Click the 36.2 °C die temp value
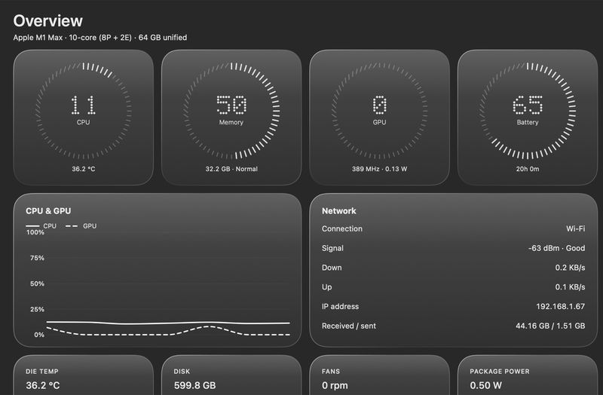The image size is (603, 395). tap(43, 385)
